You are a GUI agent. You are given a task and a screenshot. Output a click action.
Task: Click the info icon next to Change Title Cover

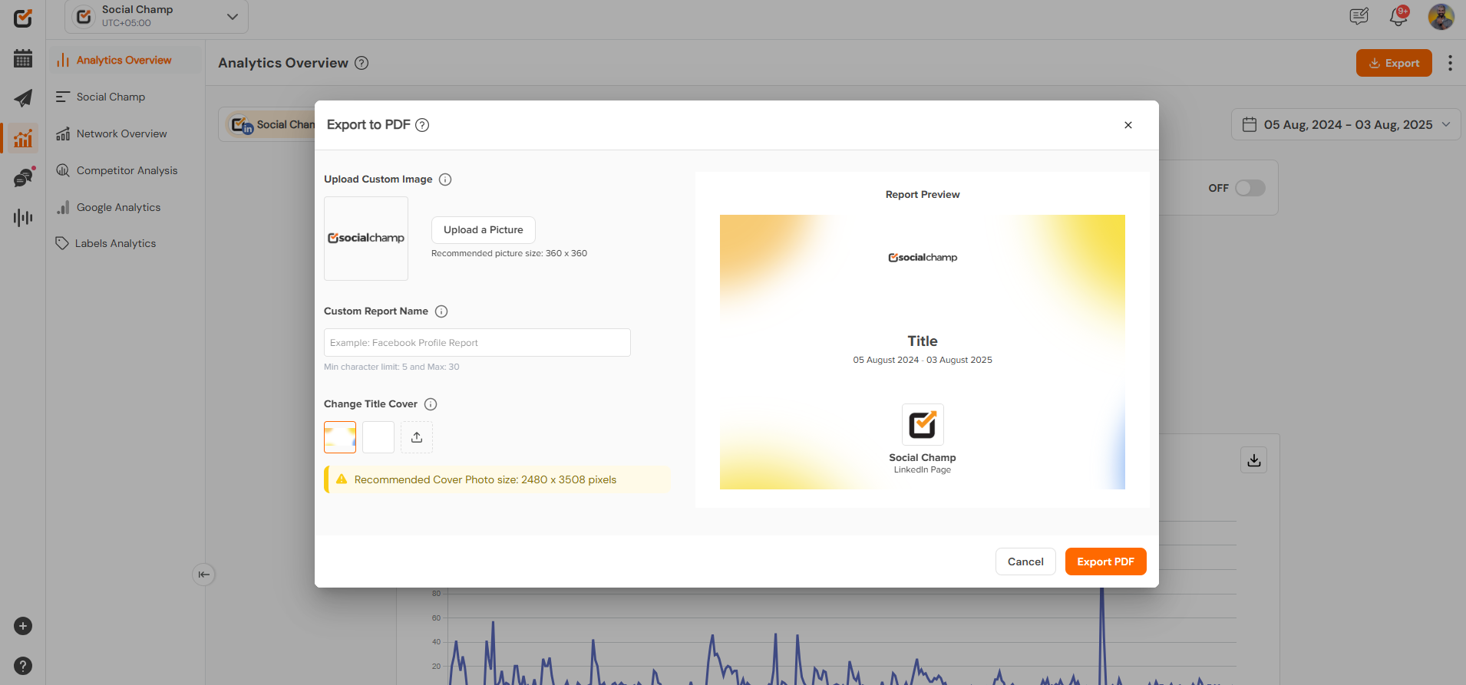point(431,404)
